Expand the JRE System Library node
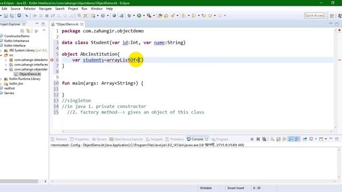This screenshot has height=192, width=342. [x=1, y=51]
